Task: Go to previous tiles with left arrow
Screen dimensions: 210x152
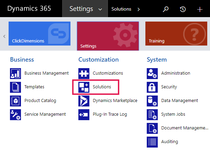Action: pos(4,36)
